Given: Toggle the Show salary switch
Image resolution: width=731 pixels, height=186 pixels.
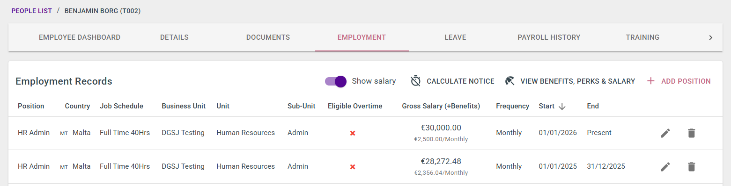Looking at the screenshot, I should pos(336,81).
